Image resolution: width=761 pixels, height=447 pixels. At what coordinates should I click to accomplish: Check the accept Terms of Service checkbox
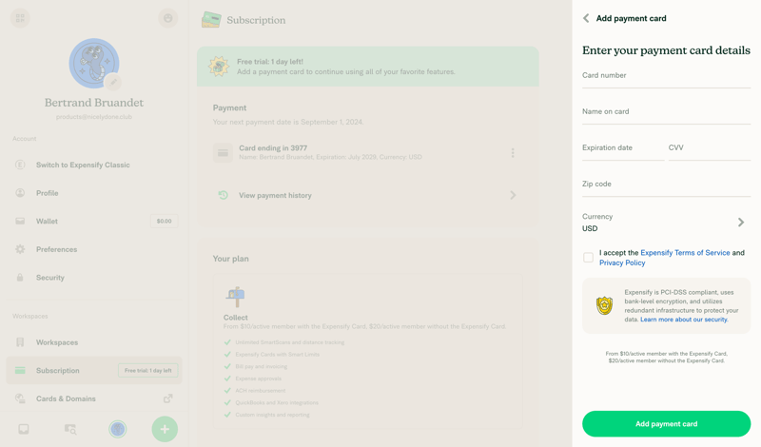(588, 257)
